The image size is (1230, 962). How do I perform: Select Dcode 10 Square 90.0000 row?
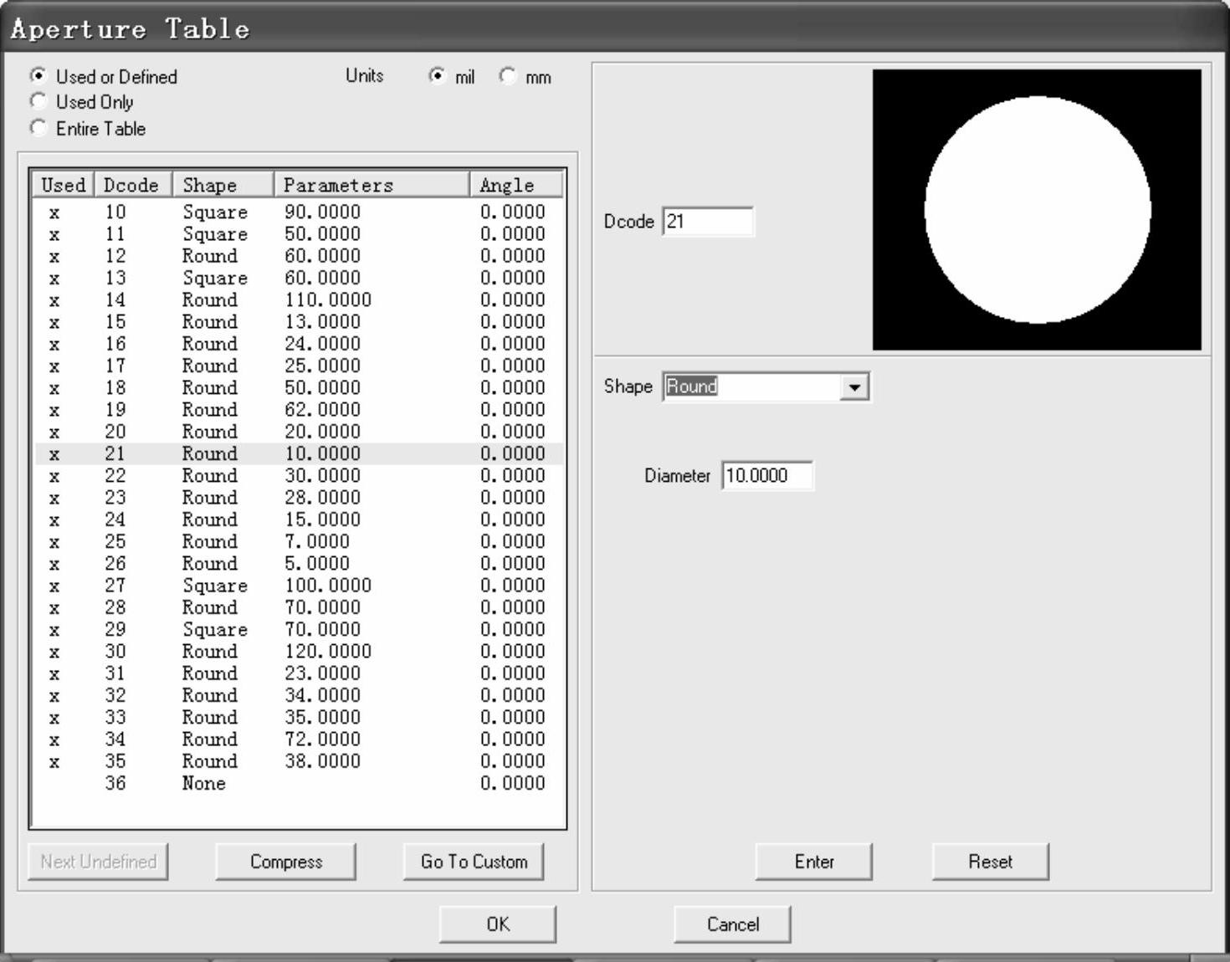pyautogui.click(x=299, y=212)
